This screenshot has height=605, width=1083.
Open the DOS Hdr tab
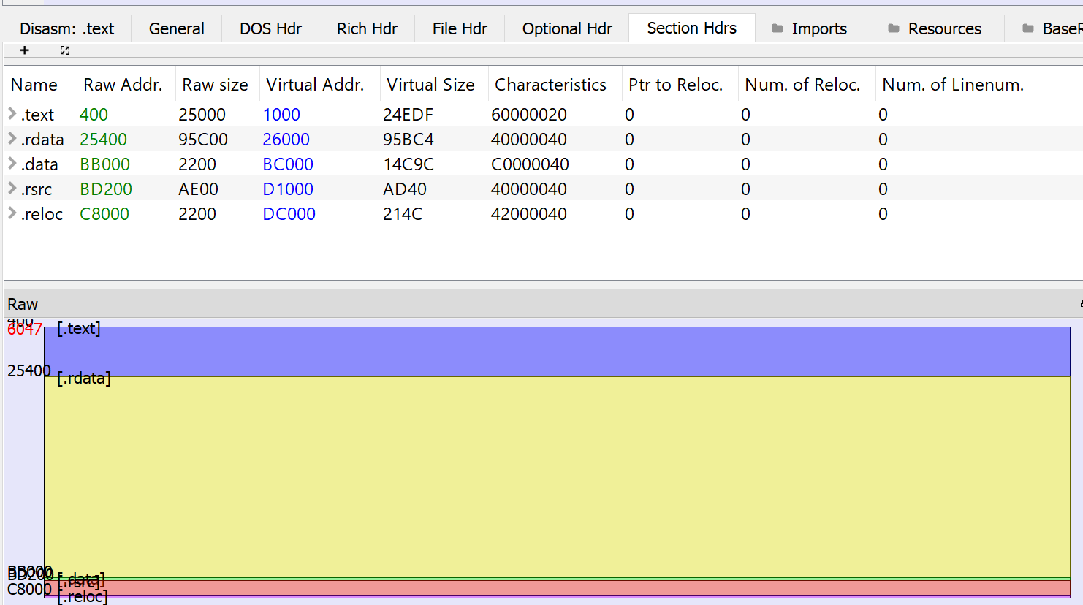click(x=270, y=28)
